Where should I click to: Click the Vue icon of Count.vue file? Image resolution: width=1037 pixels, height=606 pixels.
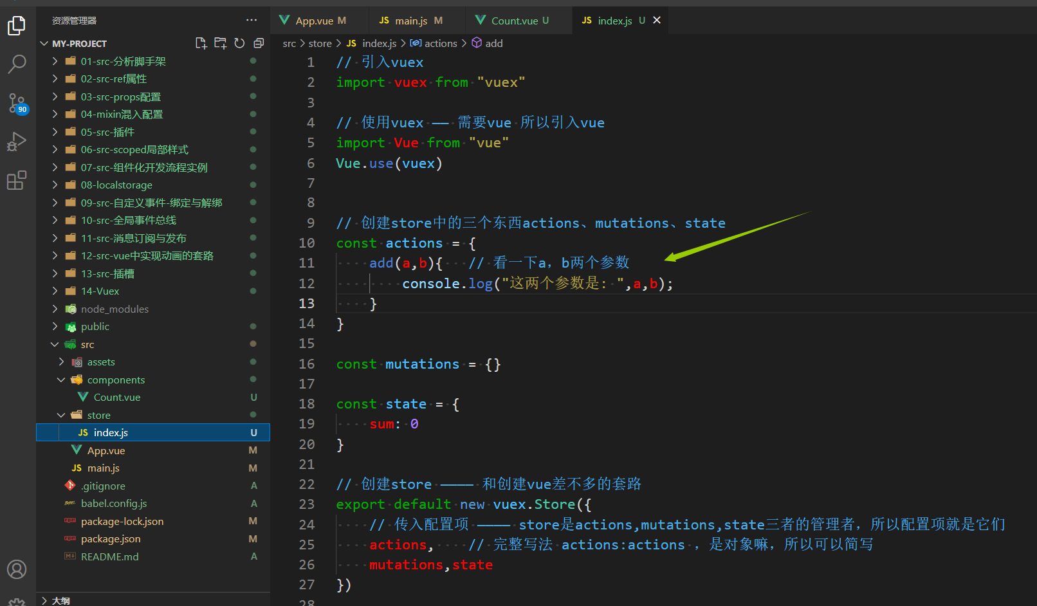[x=83, y=397]
